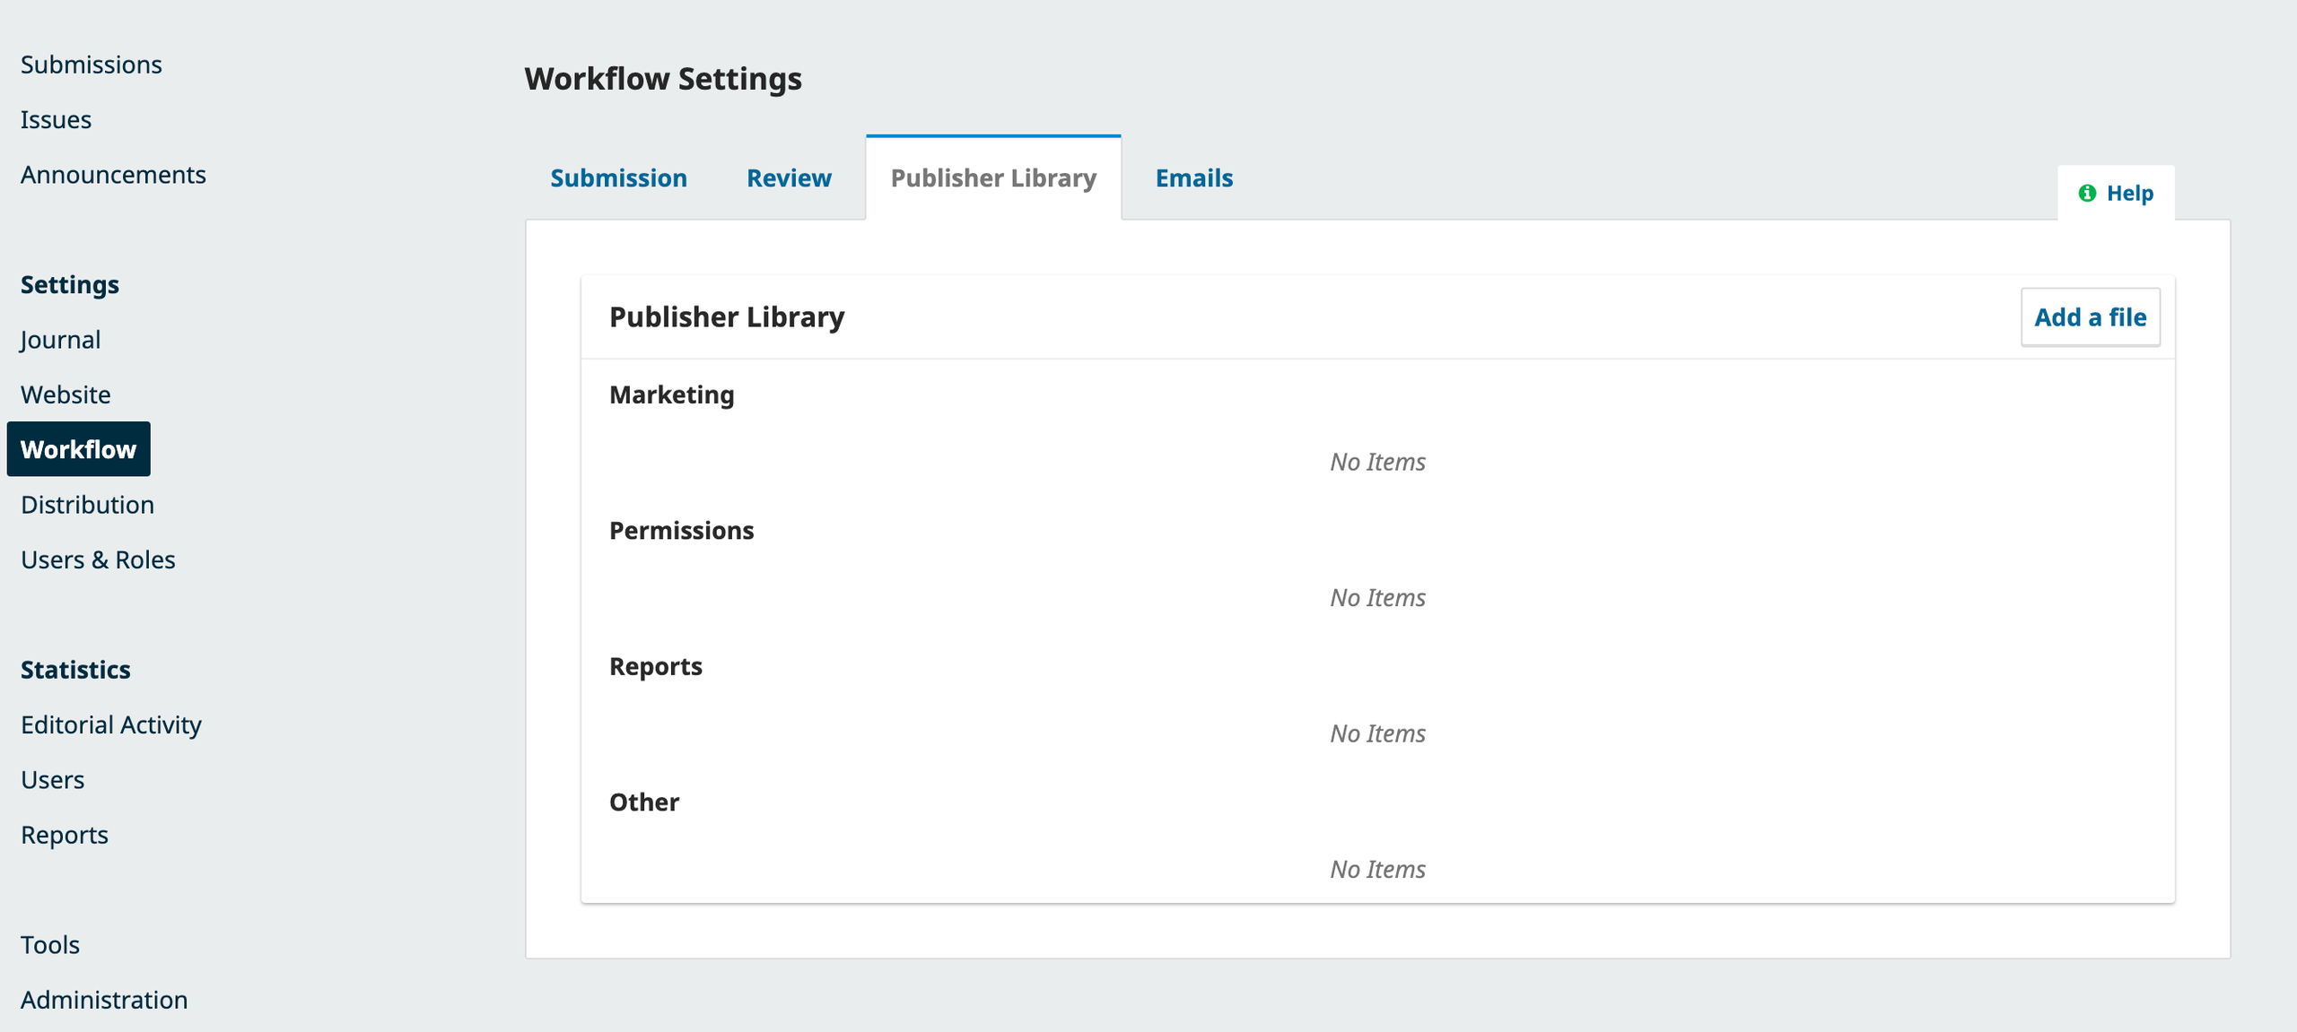
Task: Click the Add a file button
Action: [x=2090, y=317]
